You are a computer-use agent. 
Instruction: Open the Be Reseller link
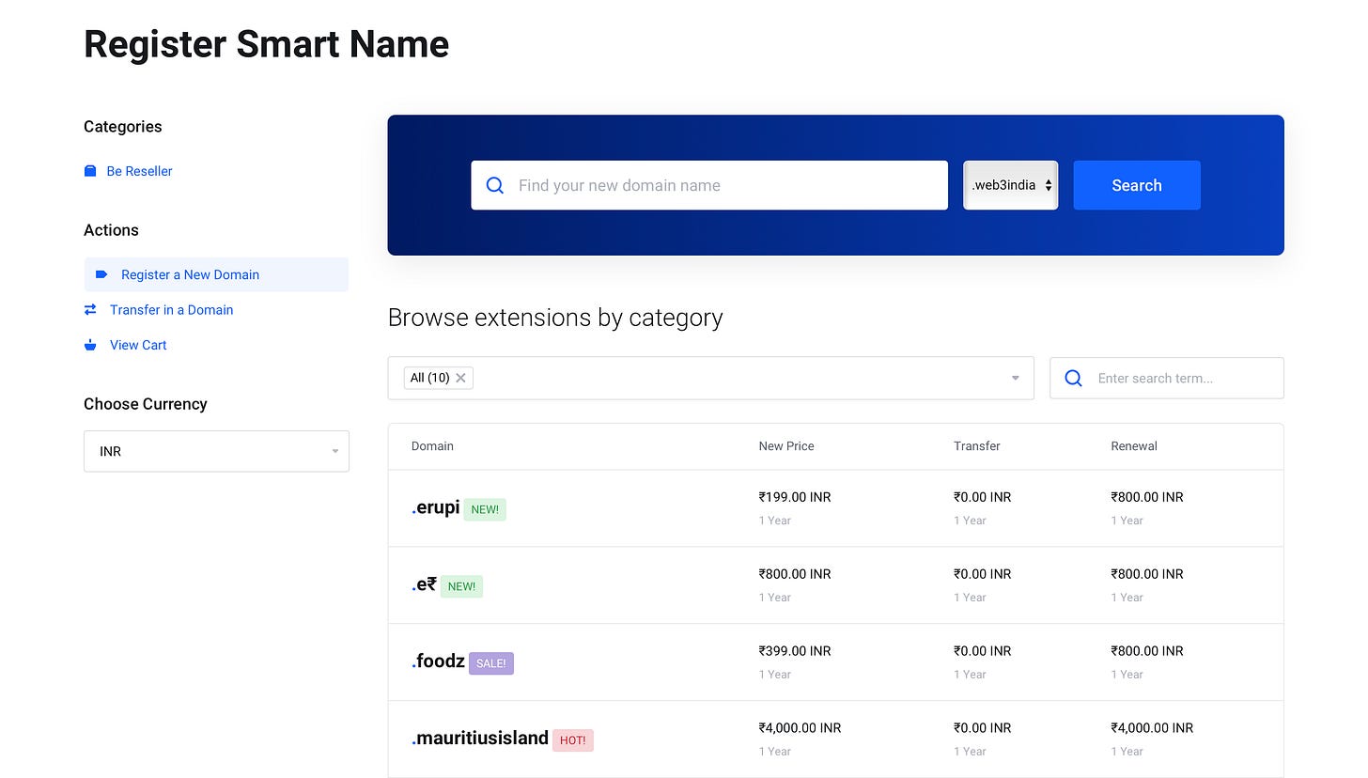coord(139,171)
